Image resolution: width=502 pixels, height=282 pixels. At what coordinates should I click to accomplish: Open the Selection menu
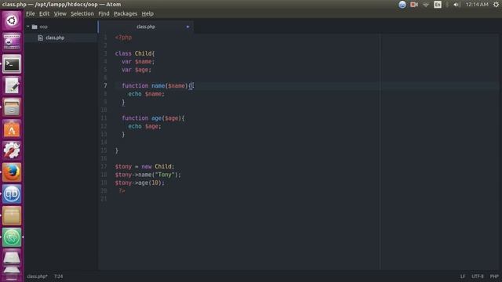point(82,14)
